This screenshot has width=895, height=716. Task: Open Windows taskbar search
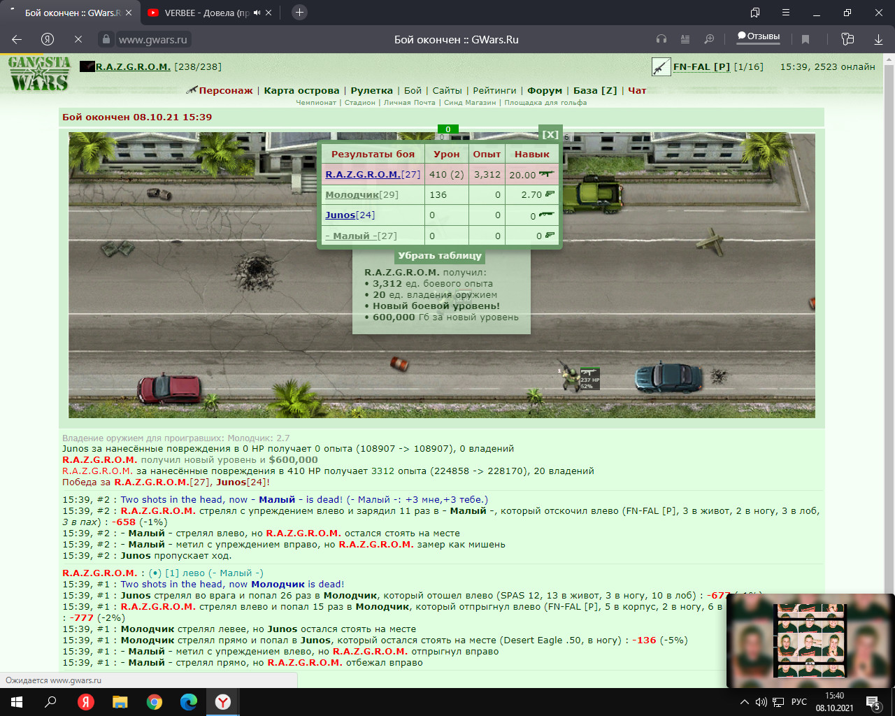tap(50, 702)
